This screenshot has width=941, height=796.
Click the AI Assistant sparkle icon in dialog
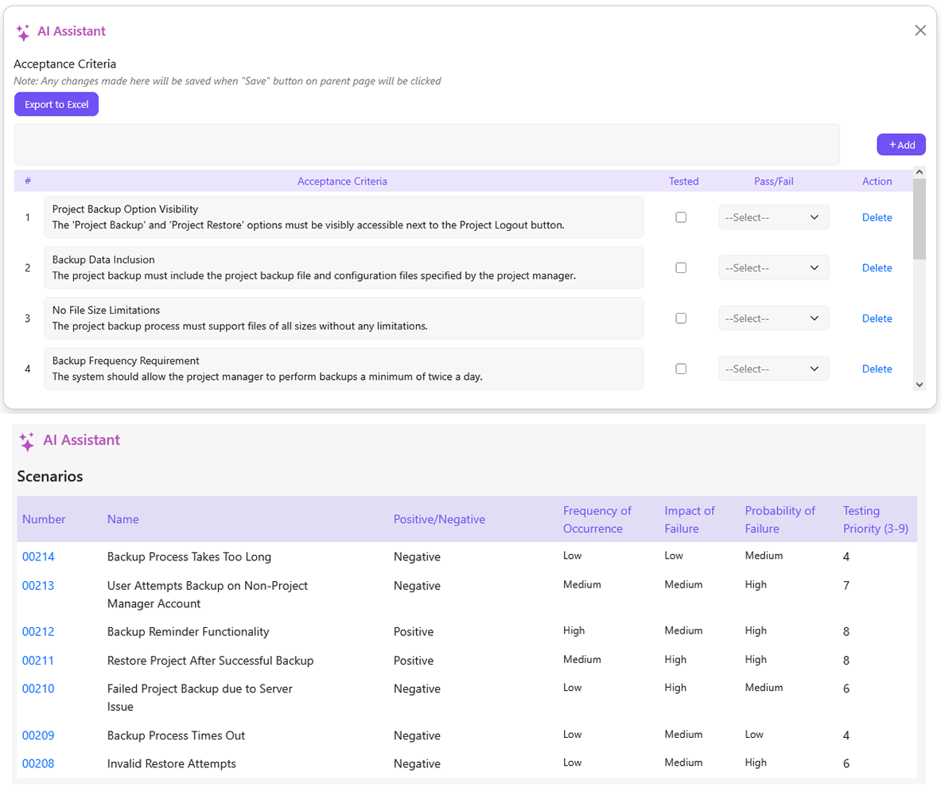click(23, 32)
